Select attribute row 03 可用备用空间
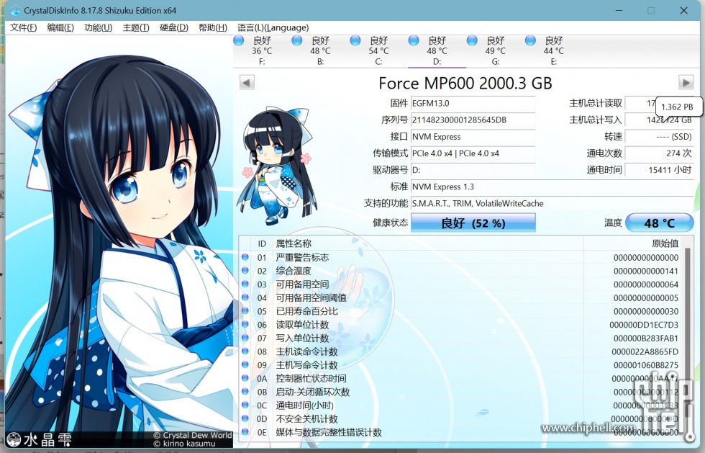 click(461, 284)
